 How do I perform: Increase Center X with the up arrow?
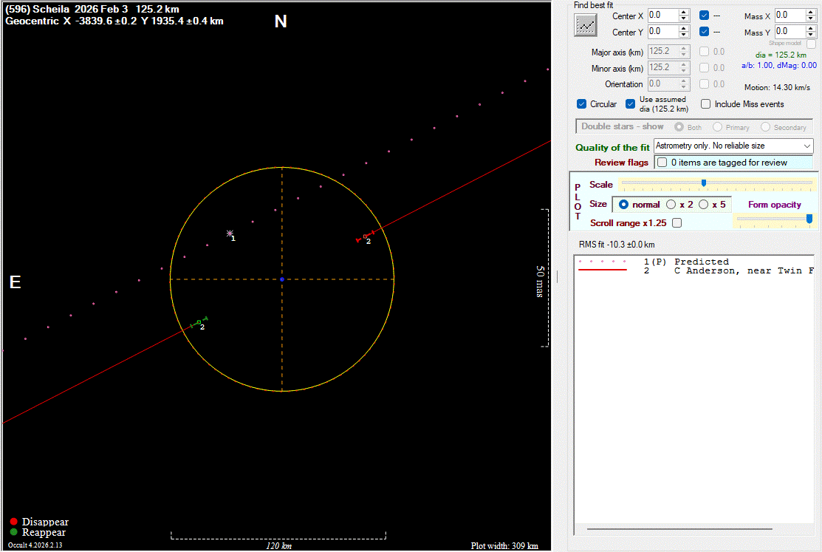(x=684, y=12)
